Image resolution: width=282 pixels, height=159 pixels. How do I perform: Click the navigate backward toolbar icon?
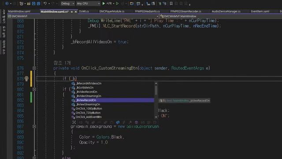coord(7,4)
